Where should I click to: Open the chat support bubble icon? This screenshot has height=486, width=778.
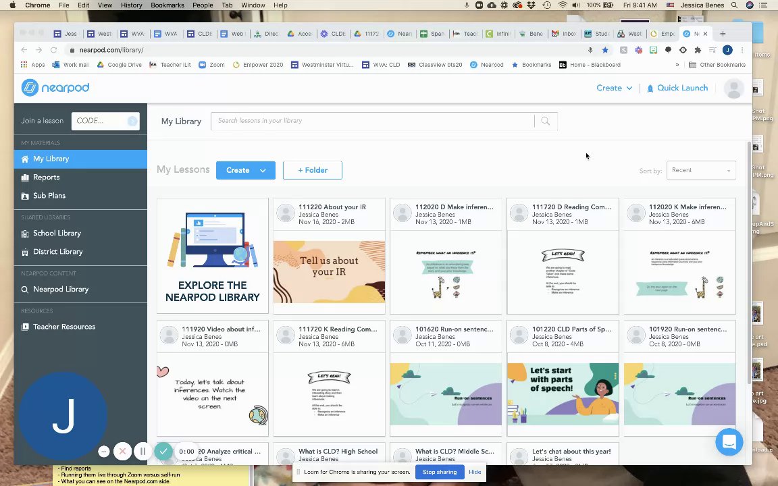tap(729, 442)
